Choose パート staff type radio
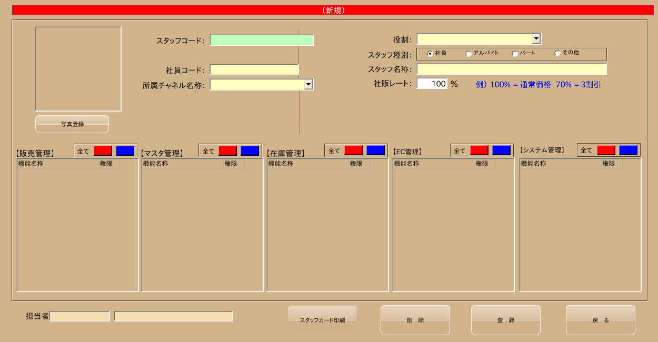The image size is (658, 342). pyautogui.click(x=515, y=54)
